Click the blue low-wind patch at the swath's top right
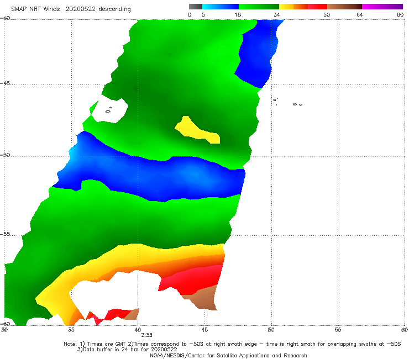The image size is (409, 359). point(257,54)
